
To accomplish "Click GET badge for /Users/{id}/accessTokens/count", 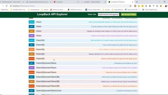I will pos(31,91).
